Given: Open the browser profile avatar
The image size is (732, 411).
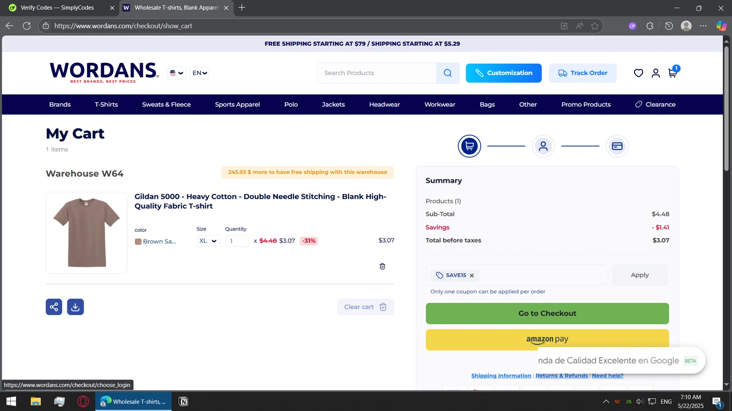Looking at the screenshot, I should coord(686,26).
